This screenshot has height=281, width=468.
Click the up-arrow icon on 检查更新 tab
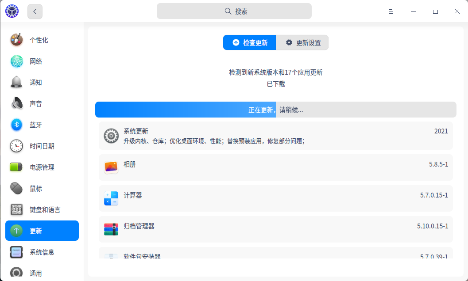[x=236, y=42]
